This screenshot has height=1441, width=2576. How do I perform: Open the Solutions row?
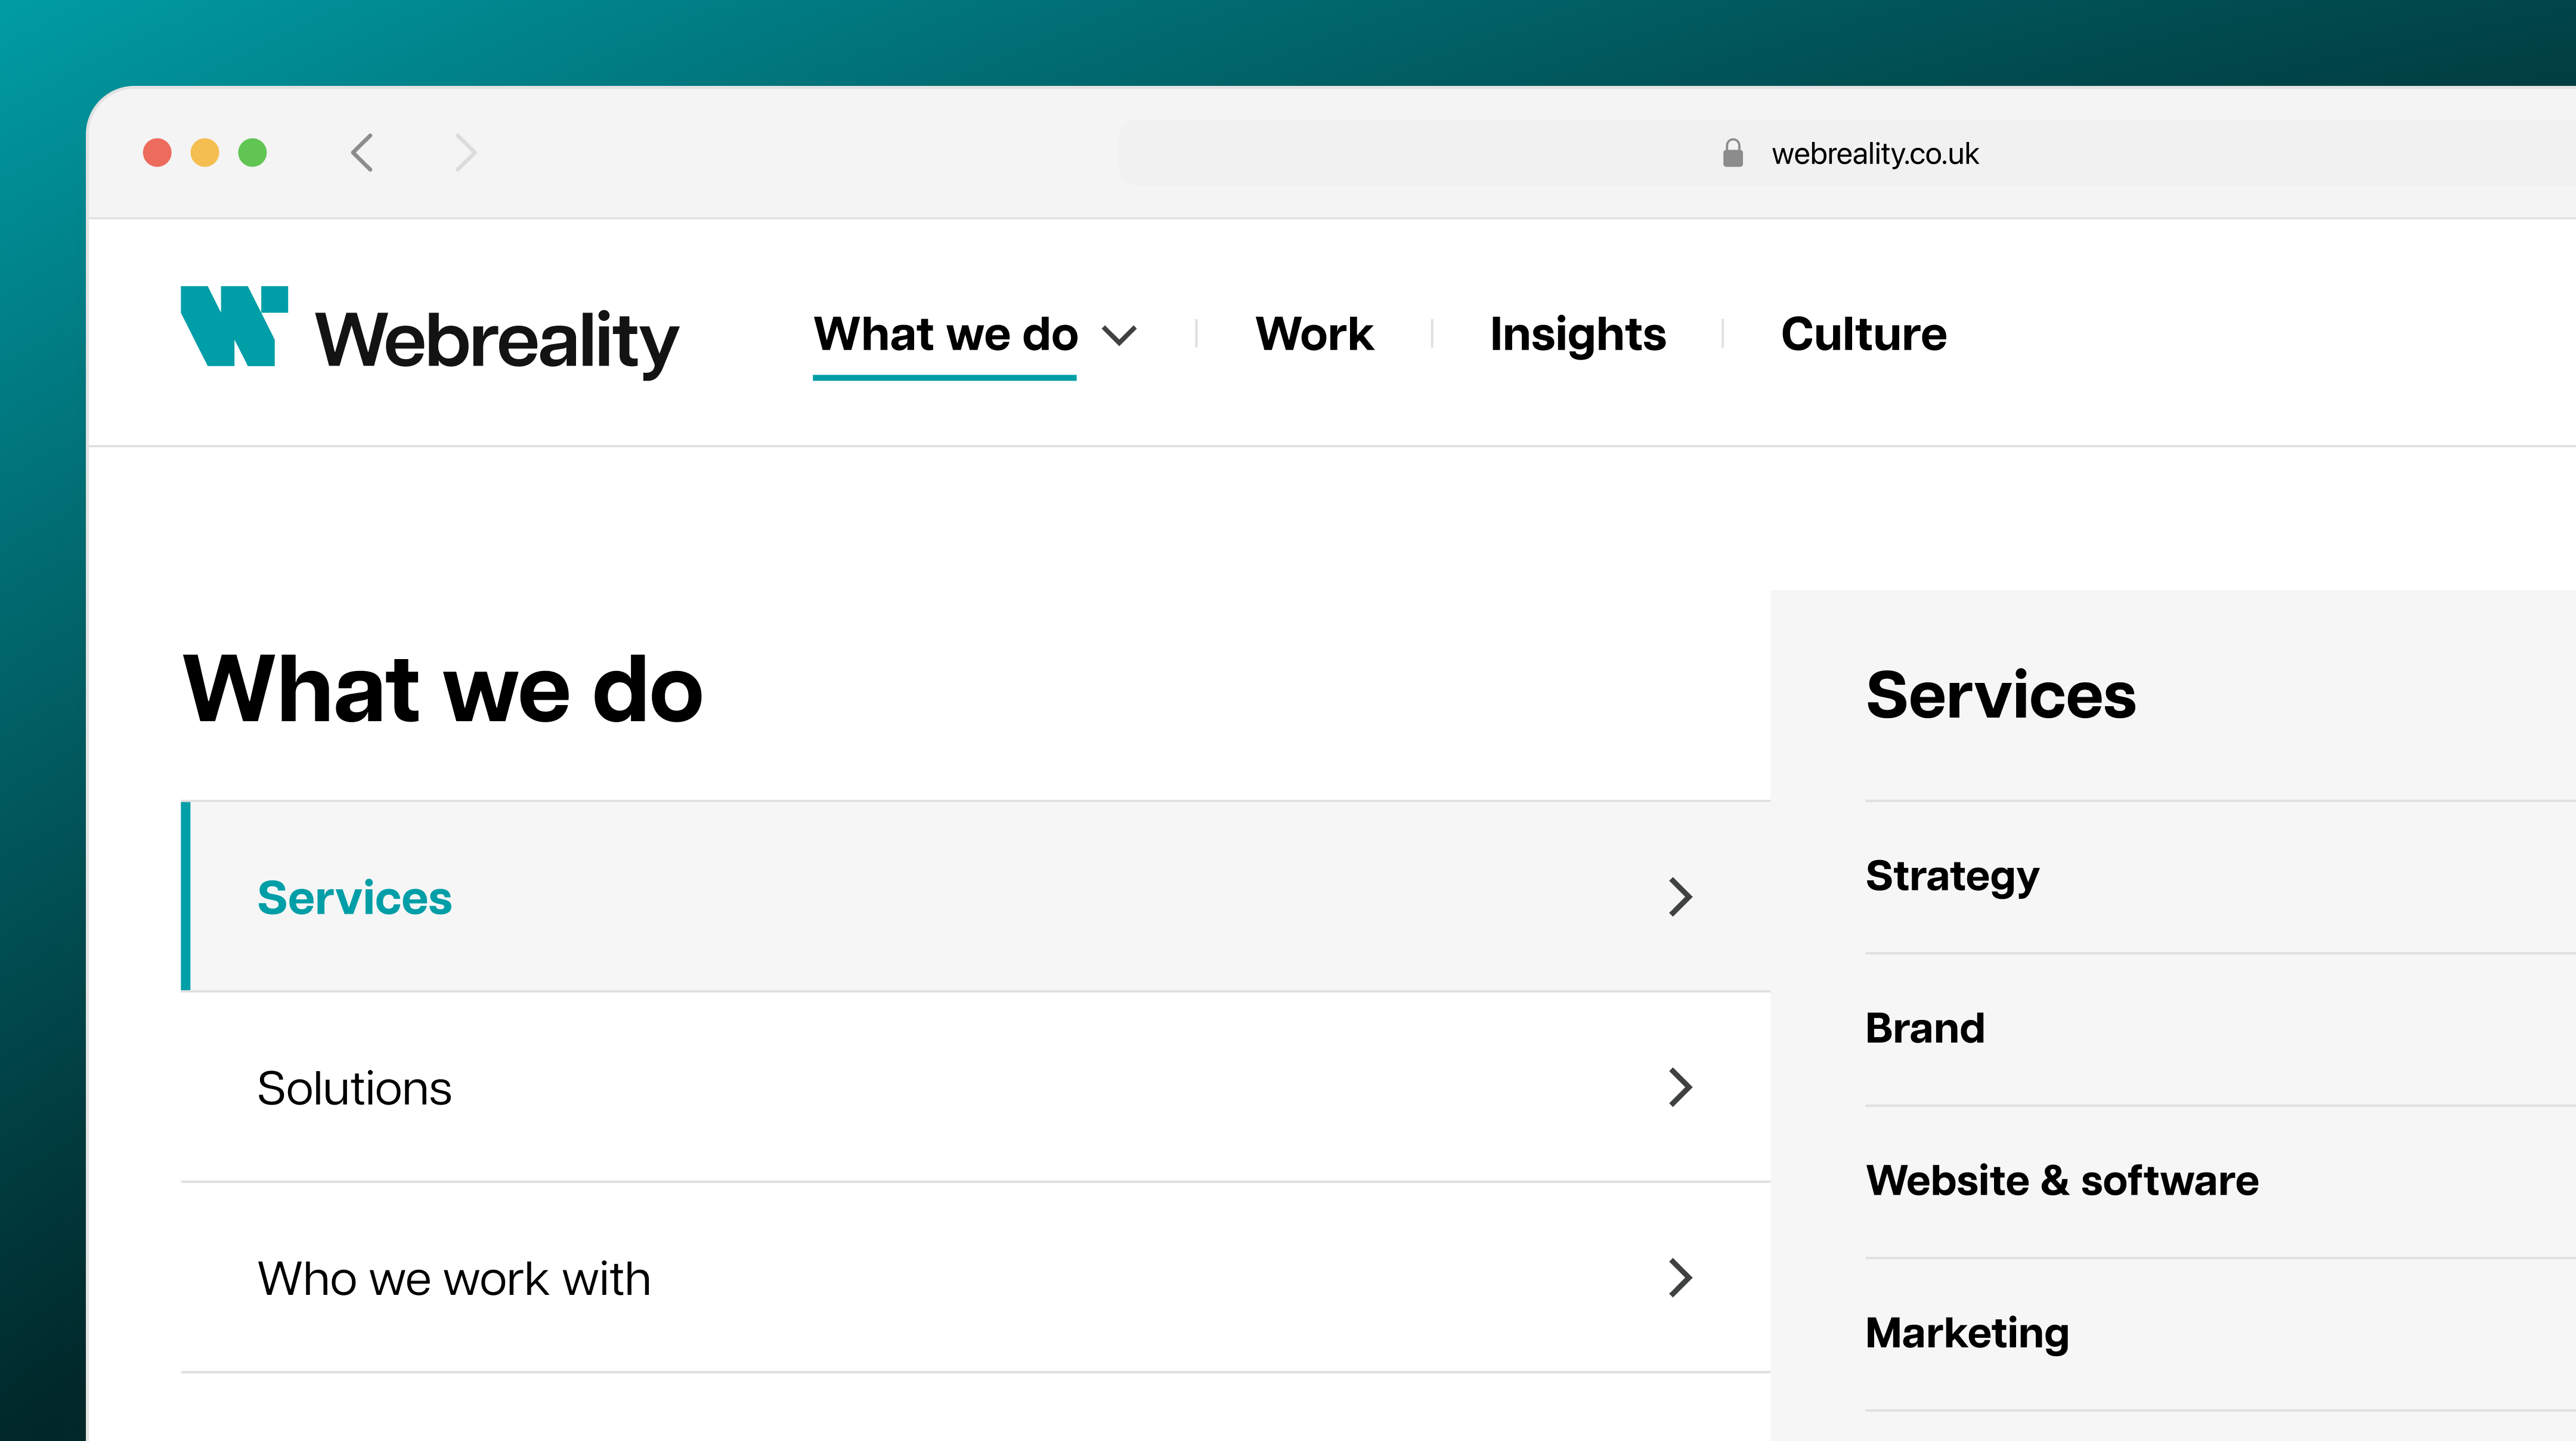[975, 1087]
